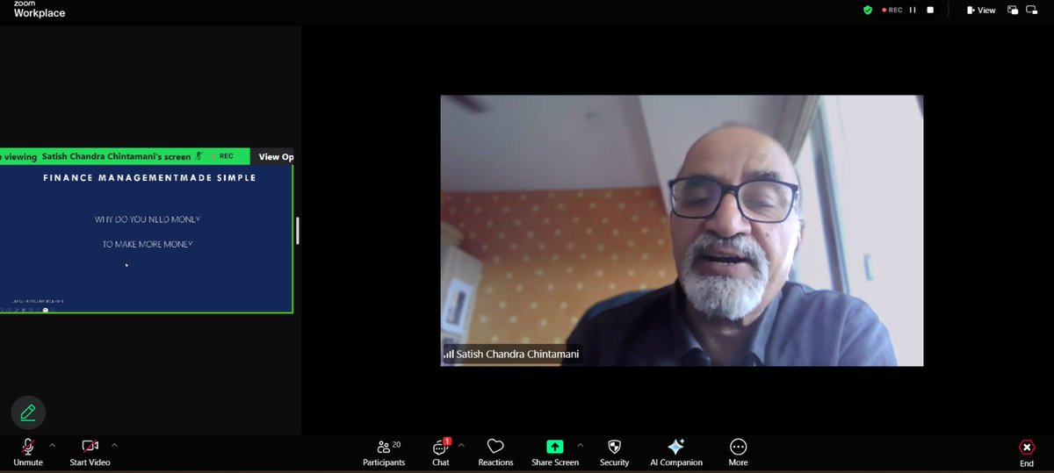1054x473 pixels.
Task: Open the View Options dropdown on shared screen
Action: [x=276, y=157]
